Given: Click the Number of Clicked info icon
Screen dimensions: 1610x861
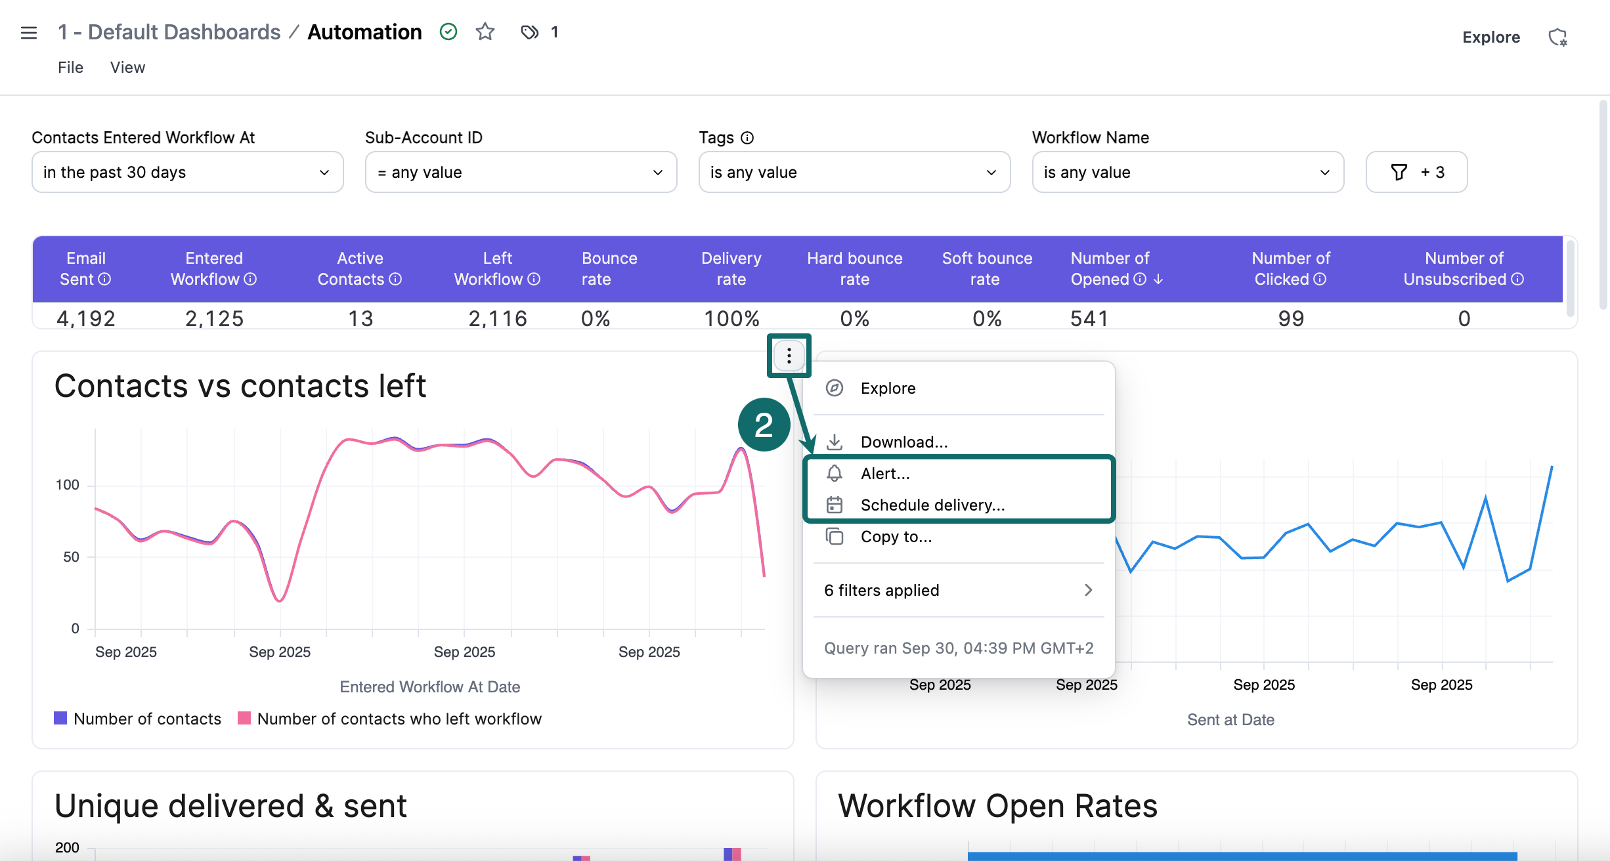Looking at the screenshot, I should [1320, 279].
